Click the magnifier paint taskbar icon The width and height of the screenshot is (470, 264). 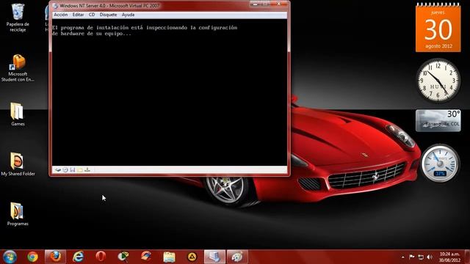pos(123,257)
